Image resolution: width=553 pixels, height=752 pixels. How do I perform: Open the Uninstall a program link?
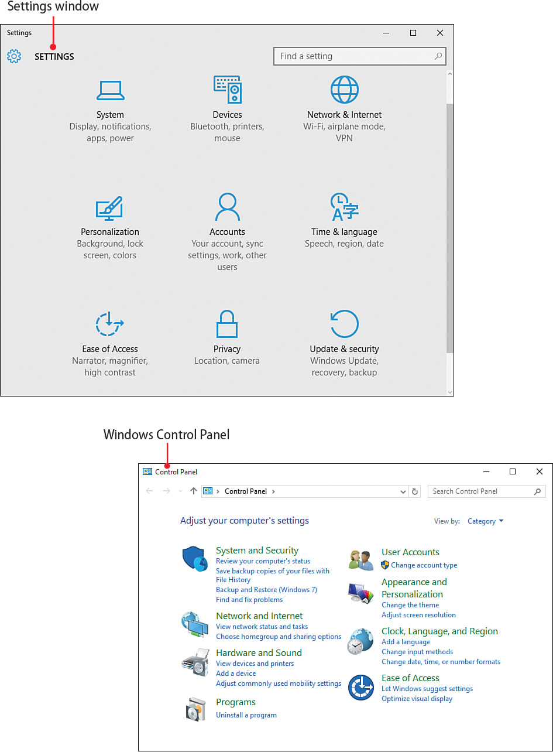point(246,715)
